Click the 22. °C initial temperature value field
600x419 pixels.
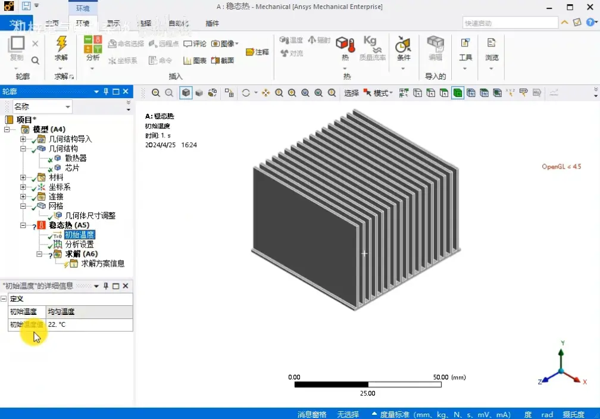click(89, 324)
